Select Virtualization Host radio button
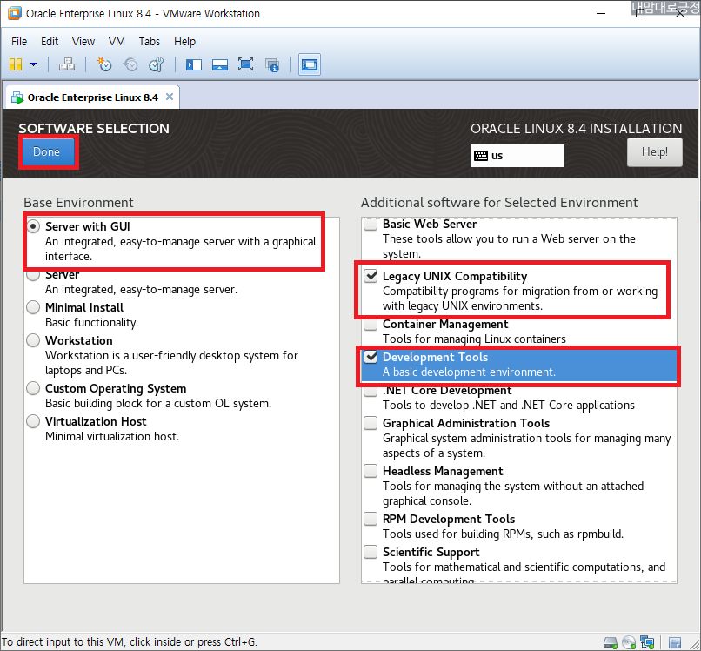 click(33, 421)
